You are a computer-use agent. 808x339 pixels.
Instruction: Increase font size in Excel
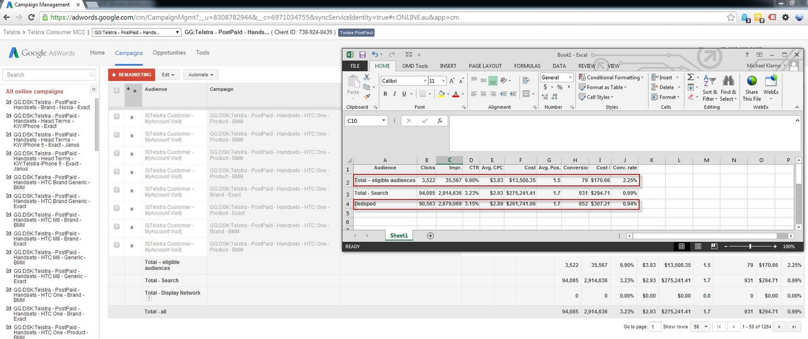tap(452, 81)
